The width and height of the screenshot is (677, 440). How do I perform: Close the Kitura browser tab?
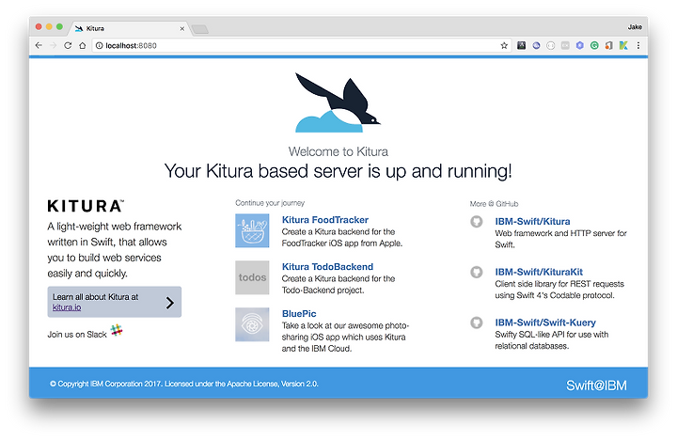(182, 28)
